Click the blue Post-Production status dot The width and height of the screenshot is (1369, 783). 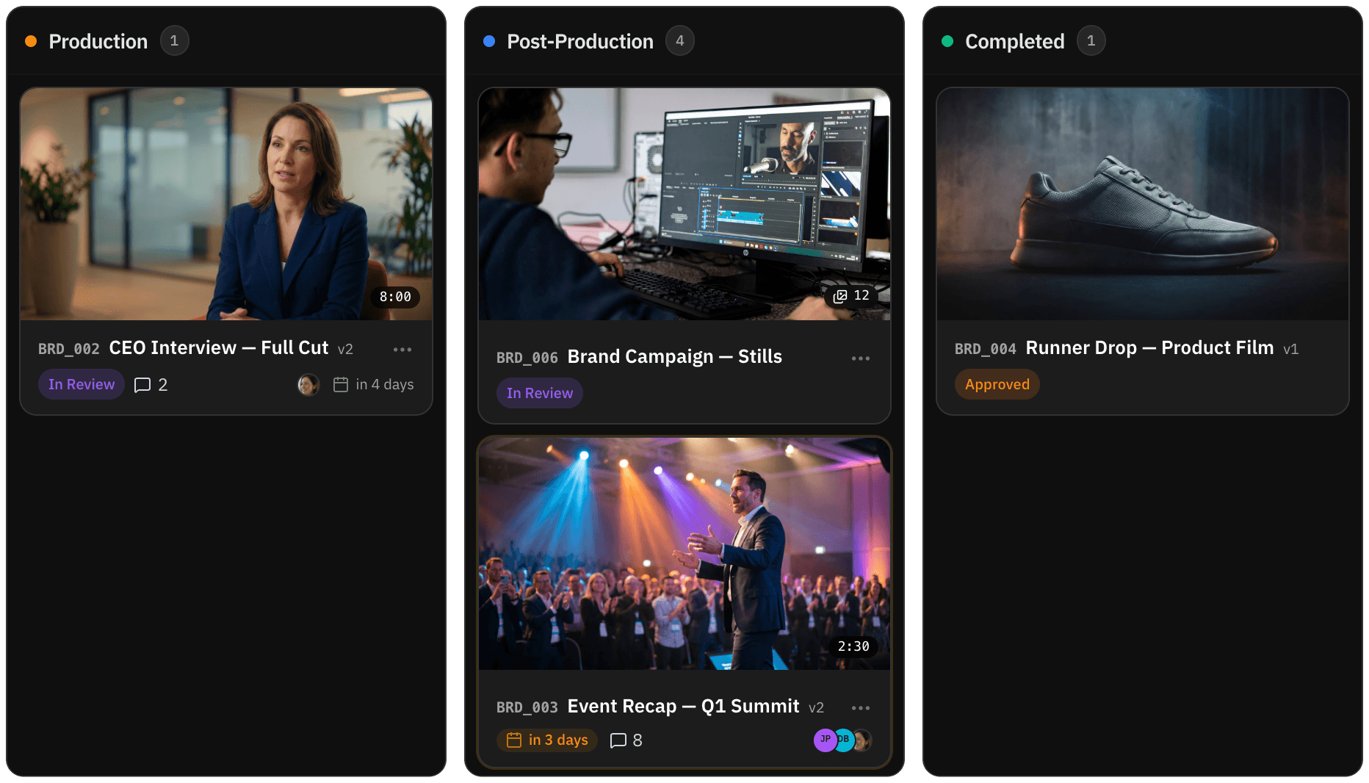click(x=489, y=41)
